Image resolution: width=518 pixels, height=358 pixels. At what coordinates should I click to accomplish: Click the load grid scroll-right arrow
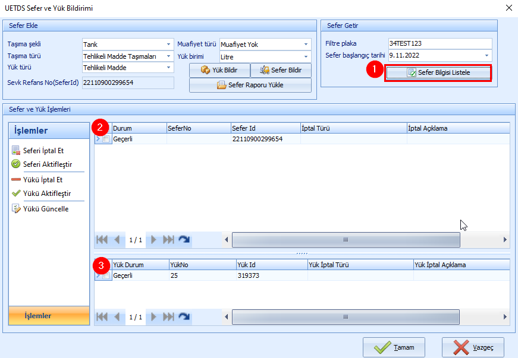pos(505,317)
